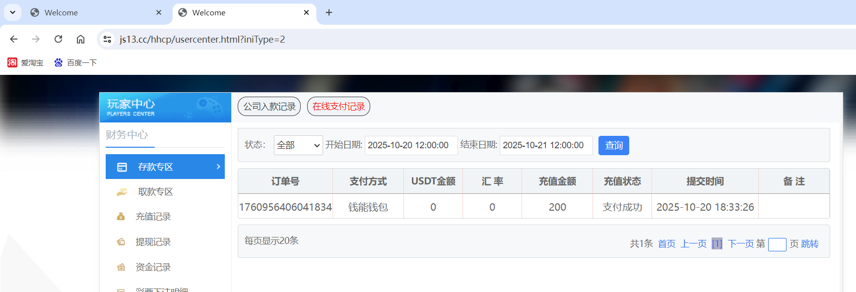The height and width of the screenshot is (292, 856).
Task: Open the tab search dropdown arrow
Action: pyautogui.click(x=12, y=12)
